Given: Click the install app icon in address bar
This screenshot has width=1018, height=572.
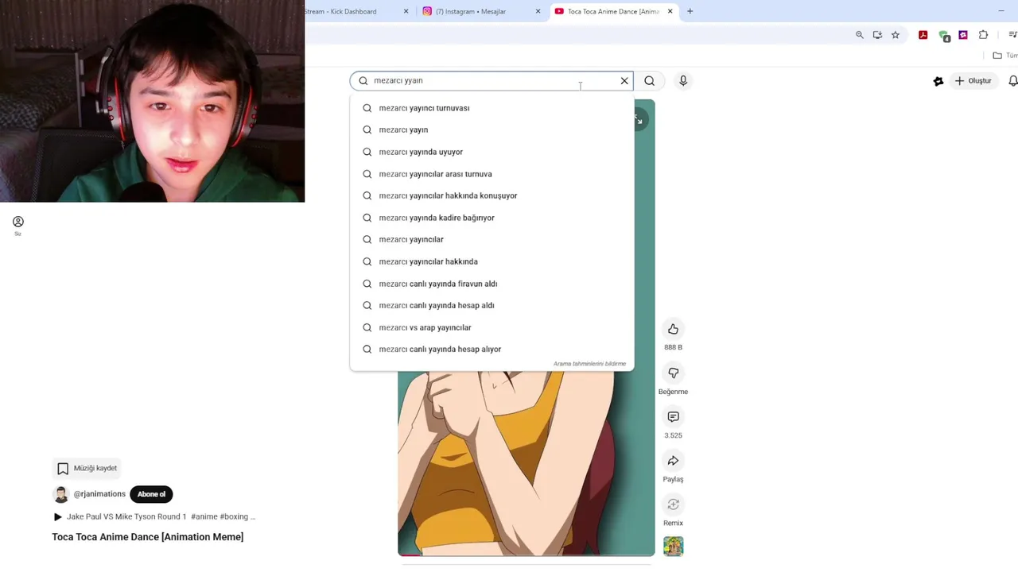Looking at the screenshot, I should 877,35.
